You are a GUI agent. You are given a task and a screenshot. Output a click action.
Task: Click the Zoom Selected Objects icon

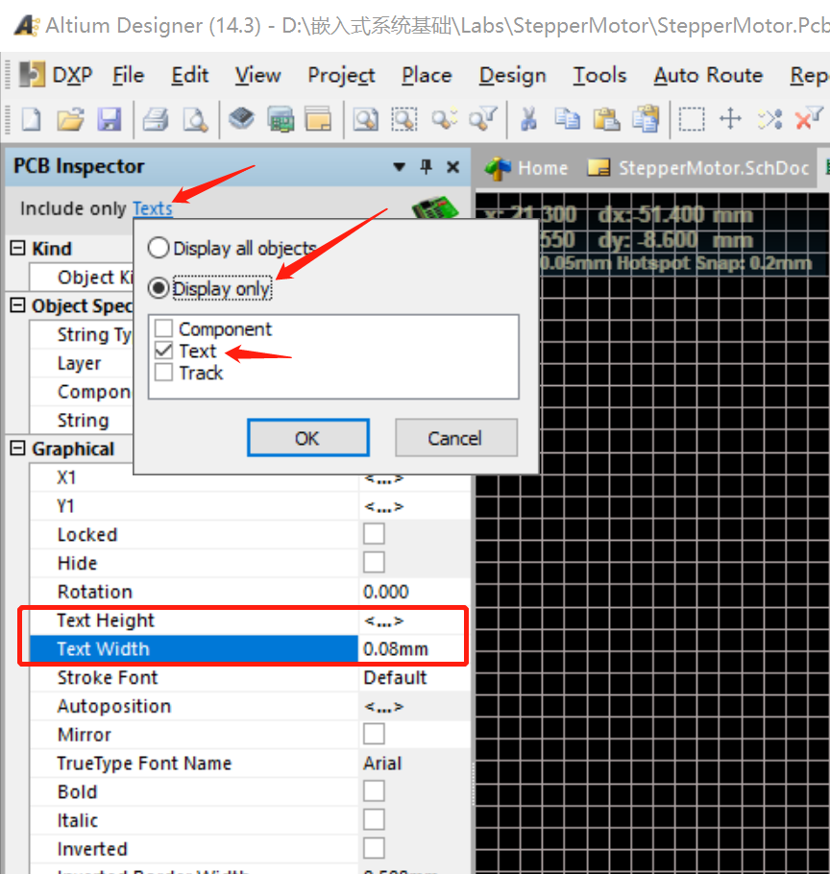point(444,119)
